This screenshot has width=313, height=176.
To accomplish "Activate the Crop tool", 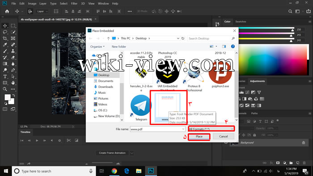I will coord(5,38).
